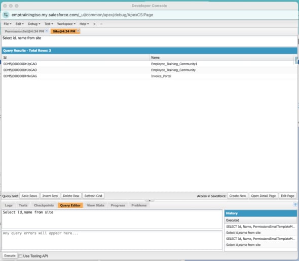Image resolution: width=299 pixels, height=261 pixels.
Task: Click the Query Results header bar
Action: (149, 51)
